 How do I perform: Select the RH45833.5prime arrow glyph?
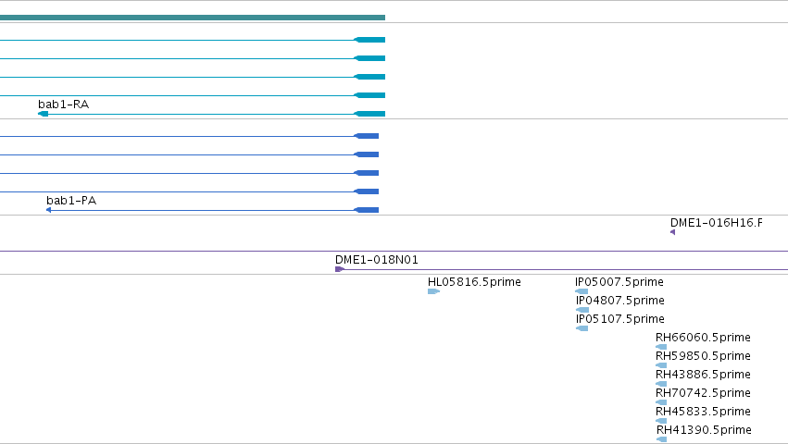click(661, 421)
